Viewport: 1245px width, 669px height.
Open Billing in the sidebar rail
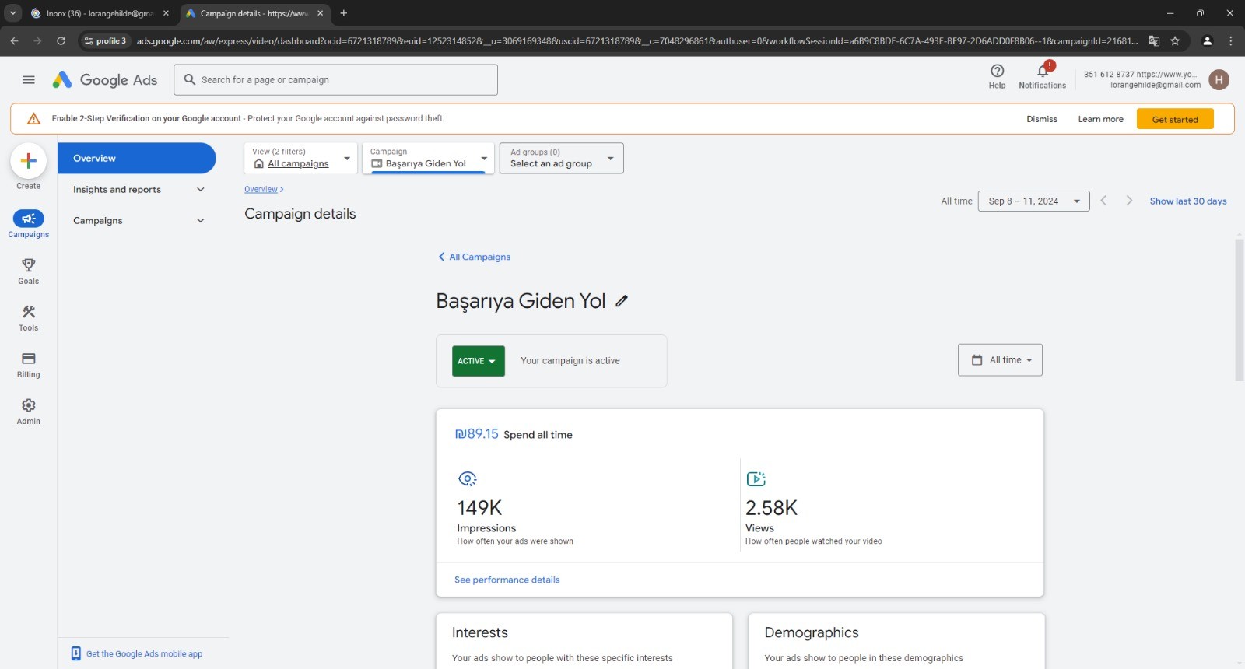pos(29,364)
